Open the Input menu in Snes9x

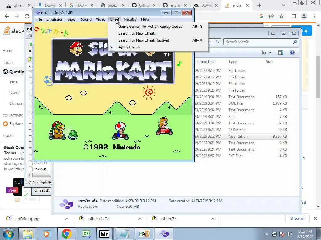(72, 19)
